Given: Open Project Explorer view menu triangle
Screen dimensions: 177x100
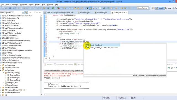Looking at the screenshot, I should tap(34, 12).
